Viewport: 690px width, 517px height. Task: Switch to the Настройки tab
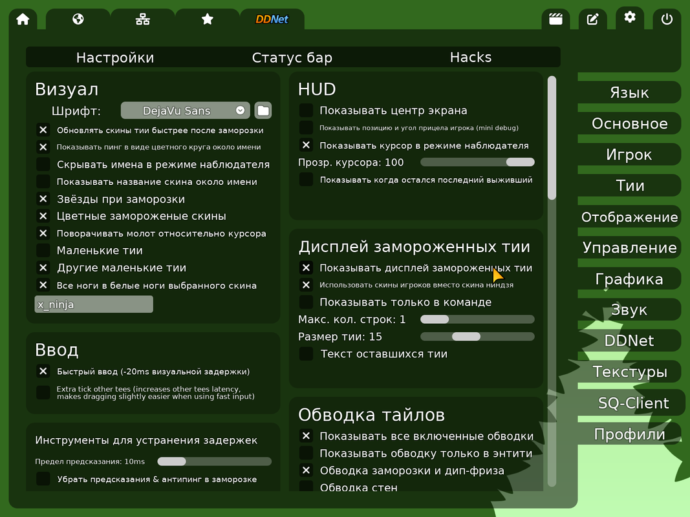point(115,57)
